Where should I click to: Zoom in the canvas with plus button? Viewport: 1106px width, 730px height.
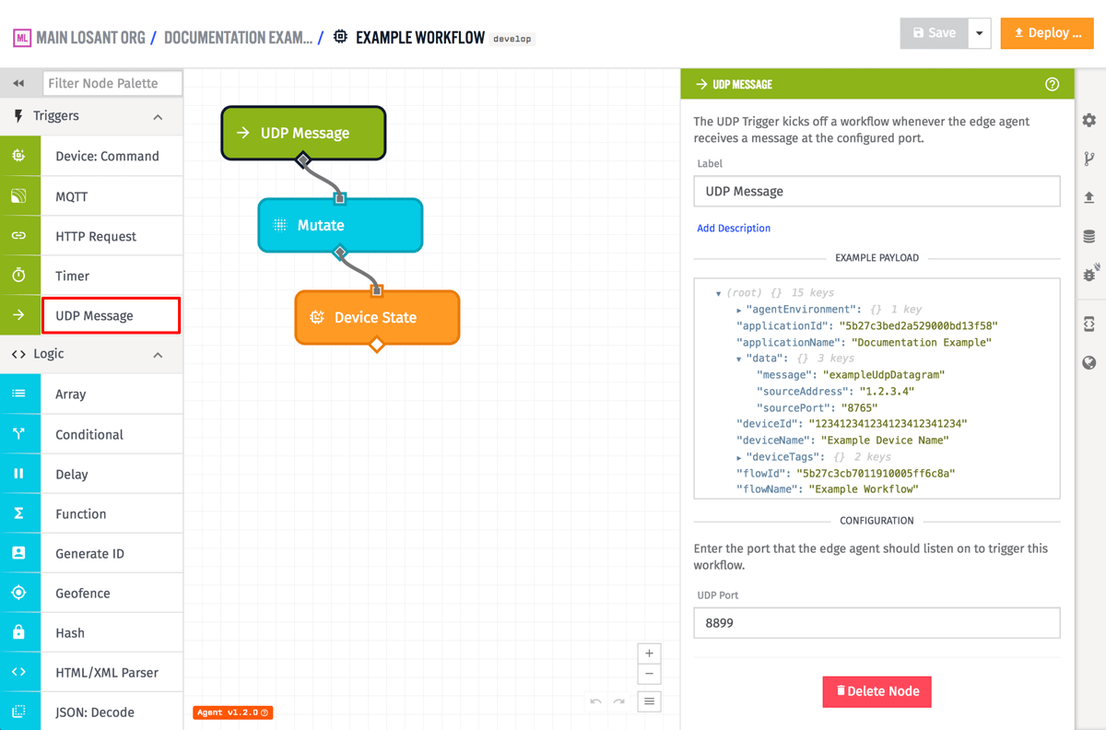[x=649, y=653]
